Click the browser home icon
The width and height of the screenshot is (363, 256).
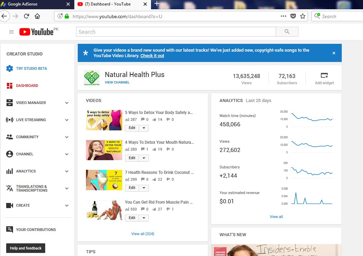pos(37,16)
